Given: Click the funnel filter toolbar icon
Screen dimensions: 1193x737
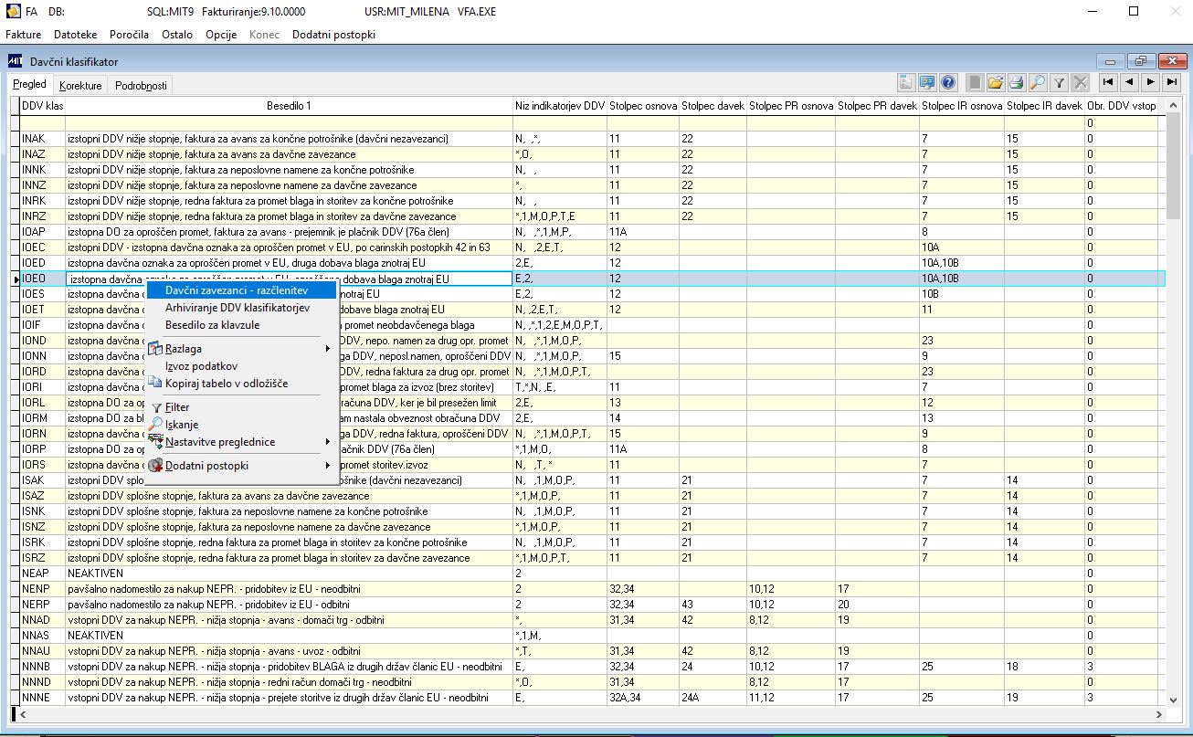Looking at the screenshot, I should point(1060,83).
